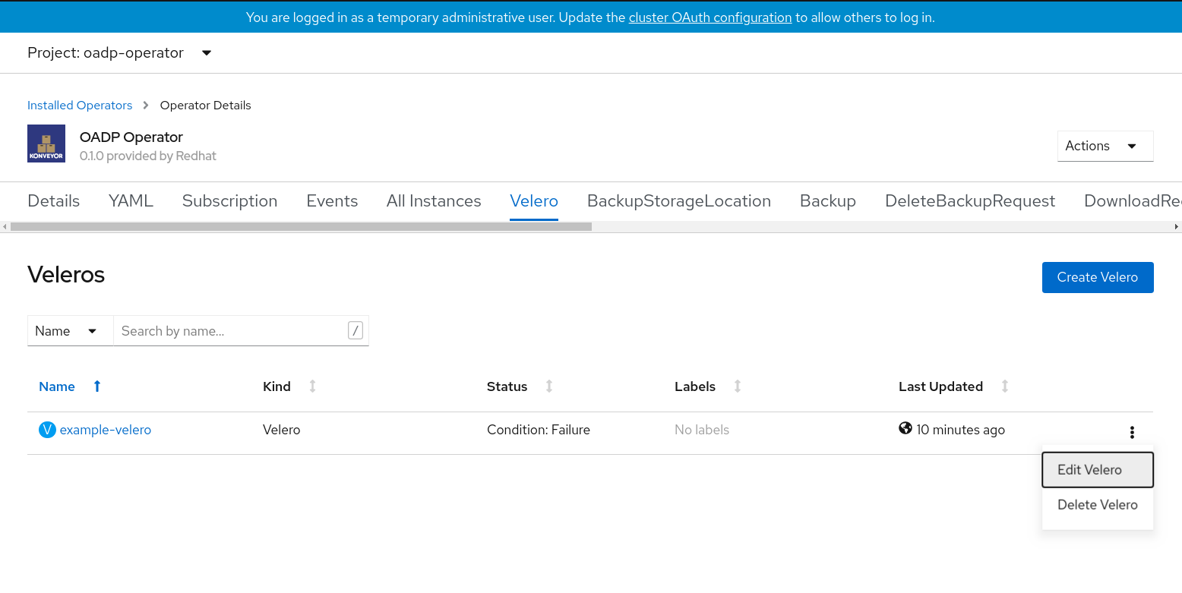Click the Condition: Failure status text
This screenshot has height=593, width=1182.
pos(539,430)
